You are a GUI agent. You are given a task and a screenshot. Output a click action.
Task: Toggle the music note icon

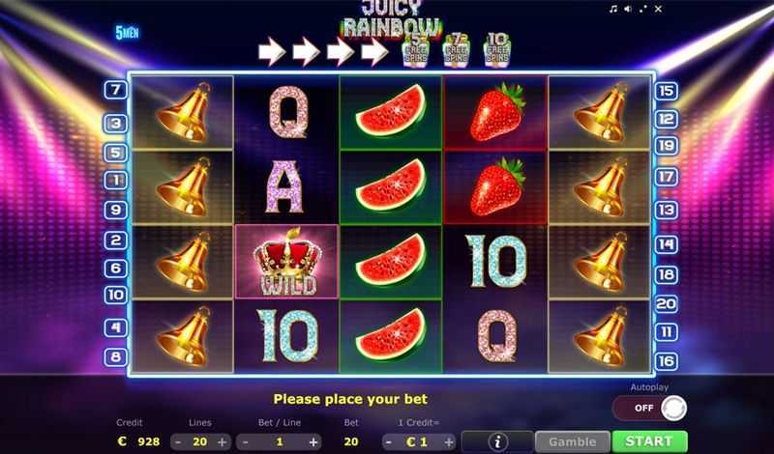613,9
